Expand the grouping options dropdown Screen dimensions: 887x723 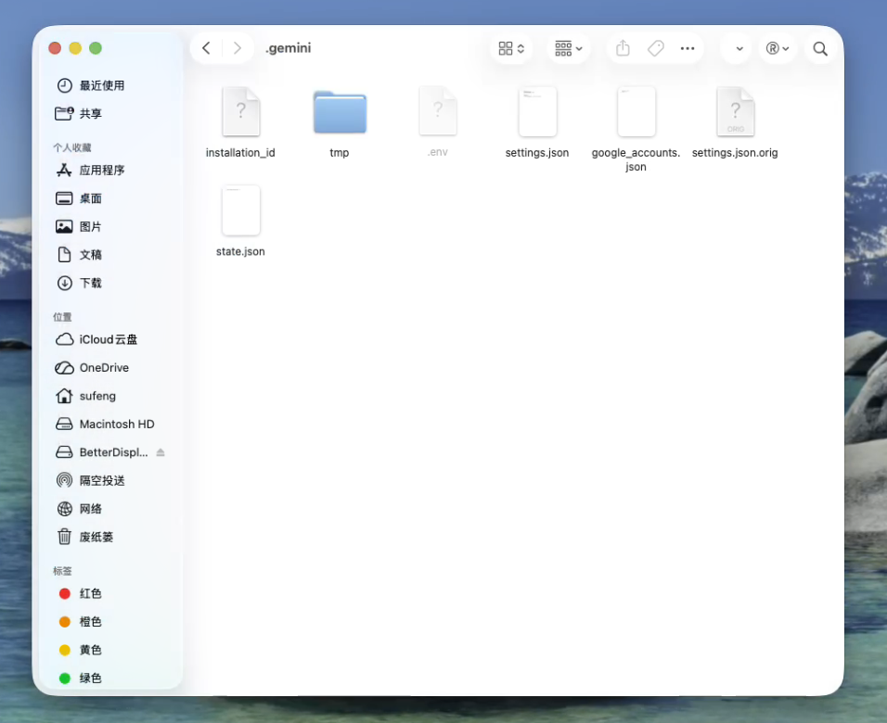coord(569,48)
